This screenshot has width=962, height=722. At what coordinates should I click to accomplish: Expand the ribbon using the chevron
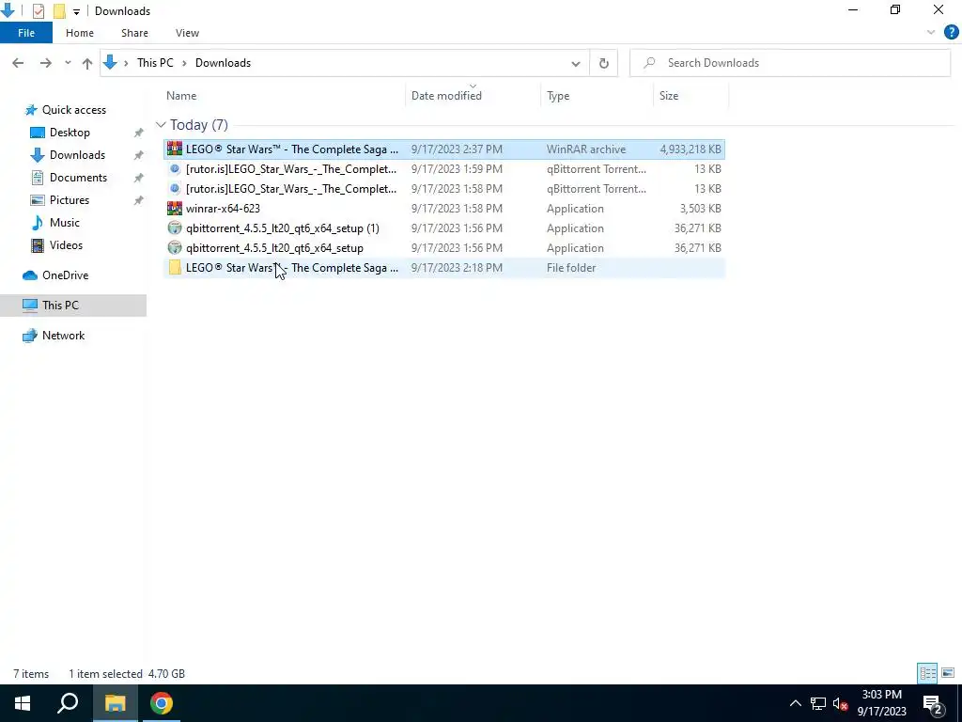[x=931, y=33]
